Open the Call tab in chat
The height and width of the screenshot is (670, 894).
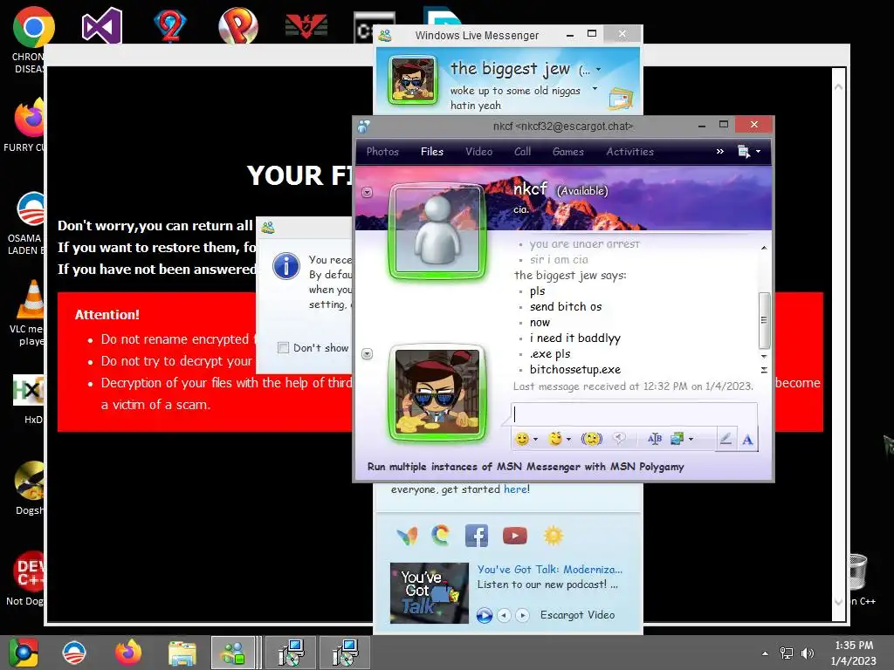522,152
